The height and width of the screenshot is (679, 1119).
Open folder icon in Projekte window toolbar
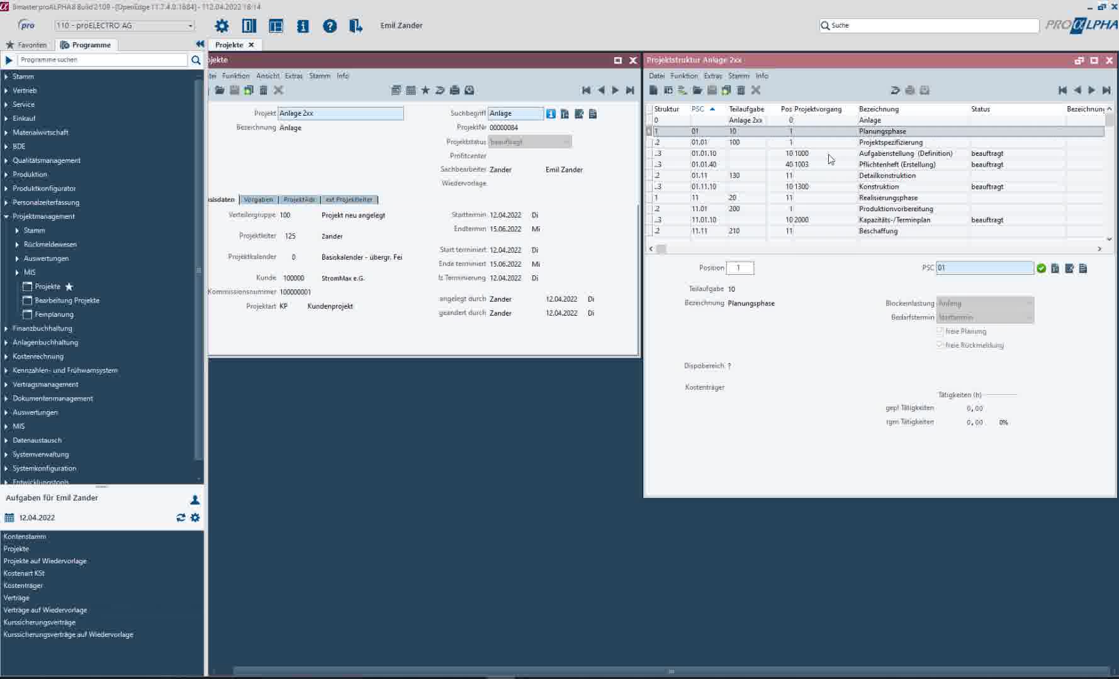click(x=220, y=91)
